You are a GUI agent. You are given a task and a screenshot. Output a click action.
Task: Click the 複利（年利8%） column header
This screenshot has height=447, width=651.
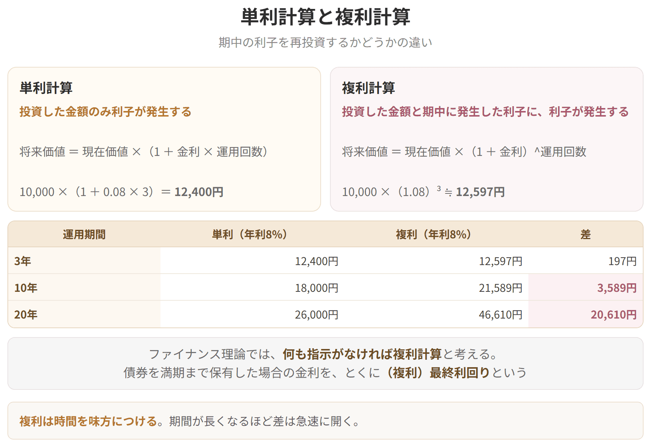(x=435, y=235)
